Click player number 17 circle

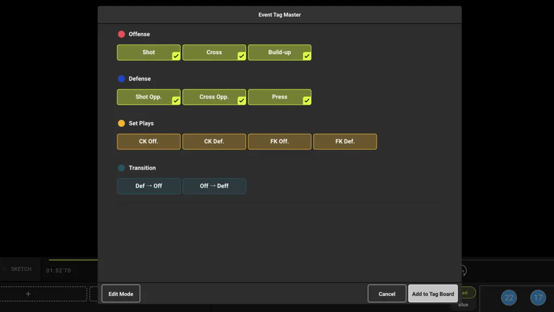tap(538, 298)
